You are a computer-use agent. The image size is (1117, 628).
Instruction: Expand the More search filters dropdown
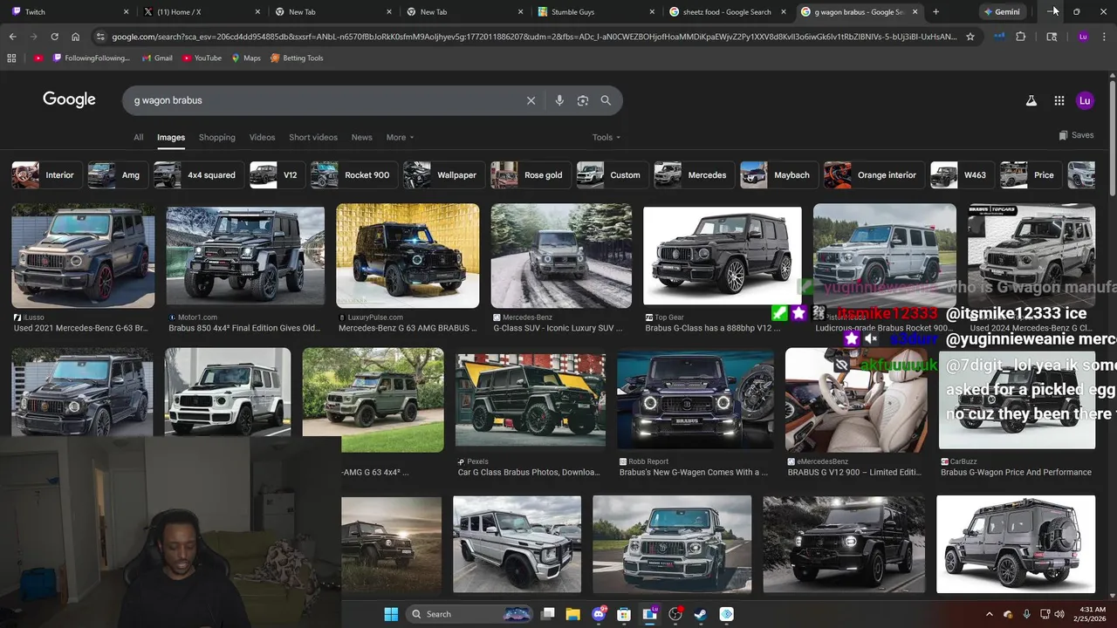pyautogui.click(x=400, y=137)
